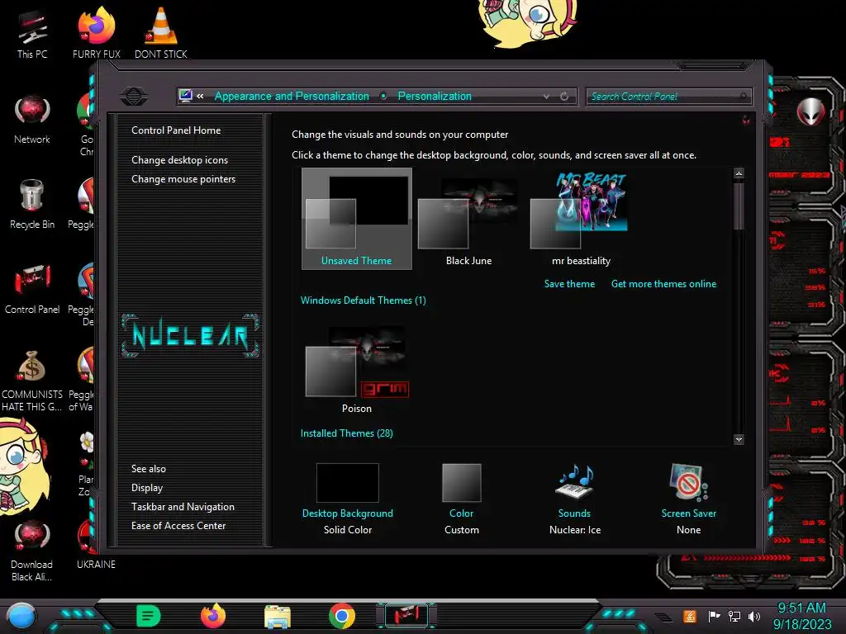Open Control Panel desktop shortcut
The height and width of the screenshot is (634, 846).
click(x=32, y=289)
